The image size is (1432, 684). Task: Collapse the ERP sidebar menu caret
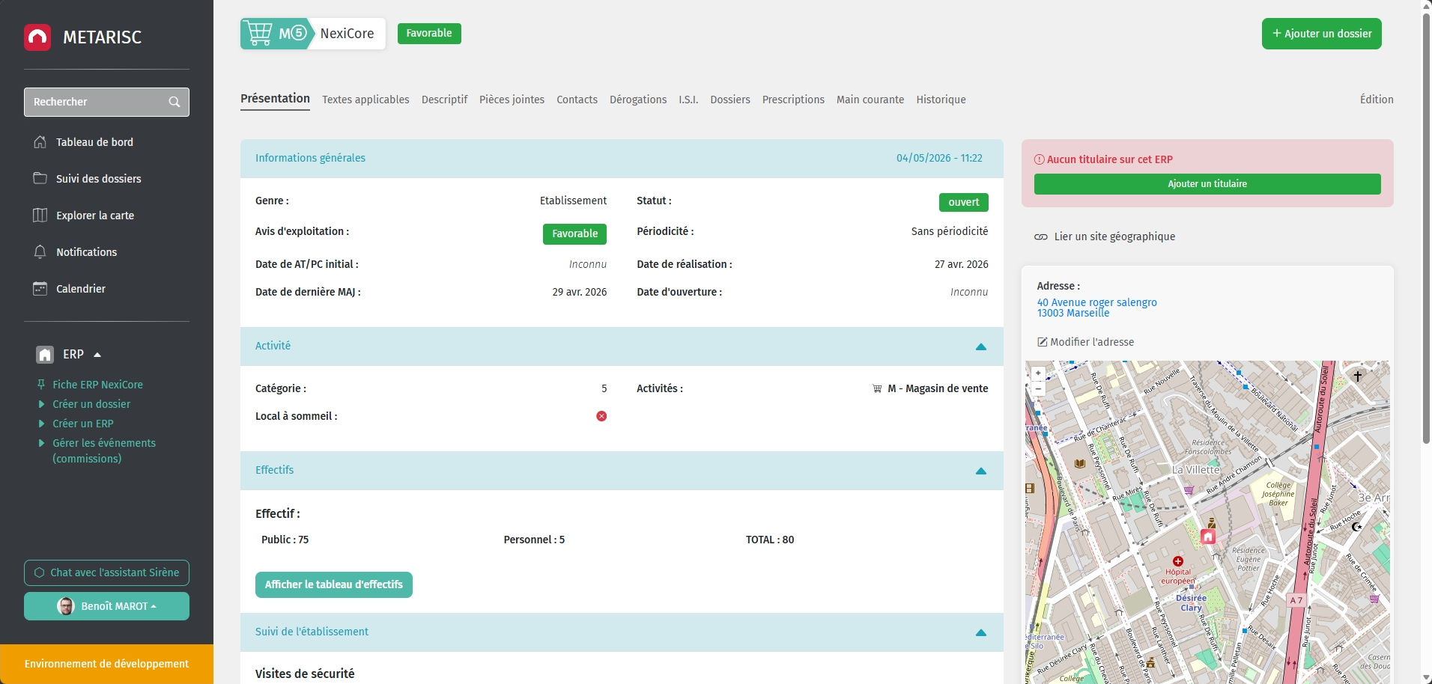[97, 355]
